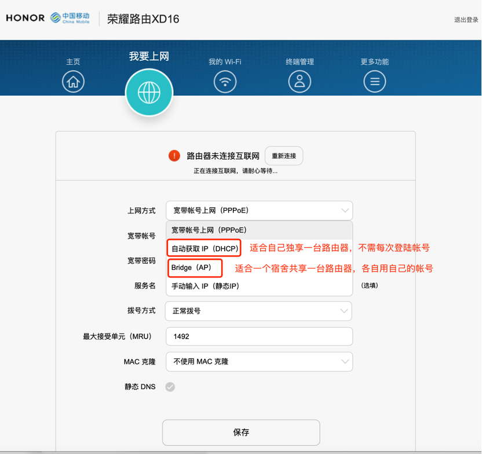Switch to the 更多功能 tab label
This screenshot has width=482, height=454.
pyautogui.click(x=375, y=62)
